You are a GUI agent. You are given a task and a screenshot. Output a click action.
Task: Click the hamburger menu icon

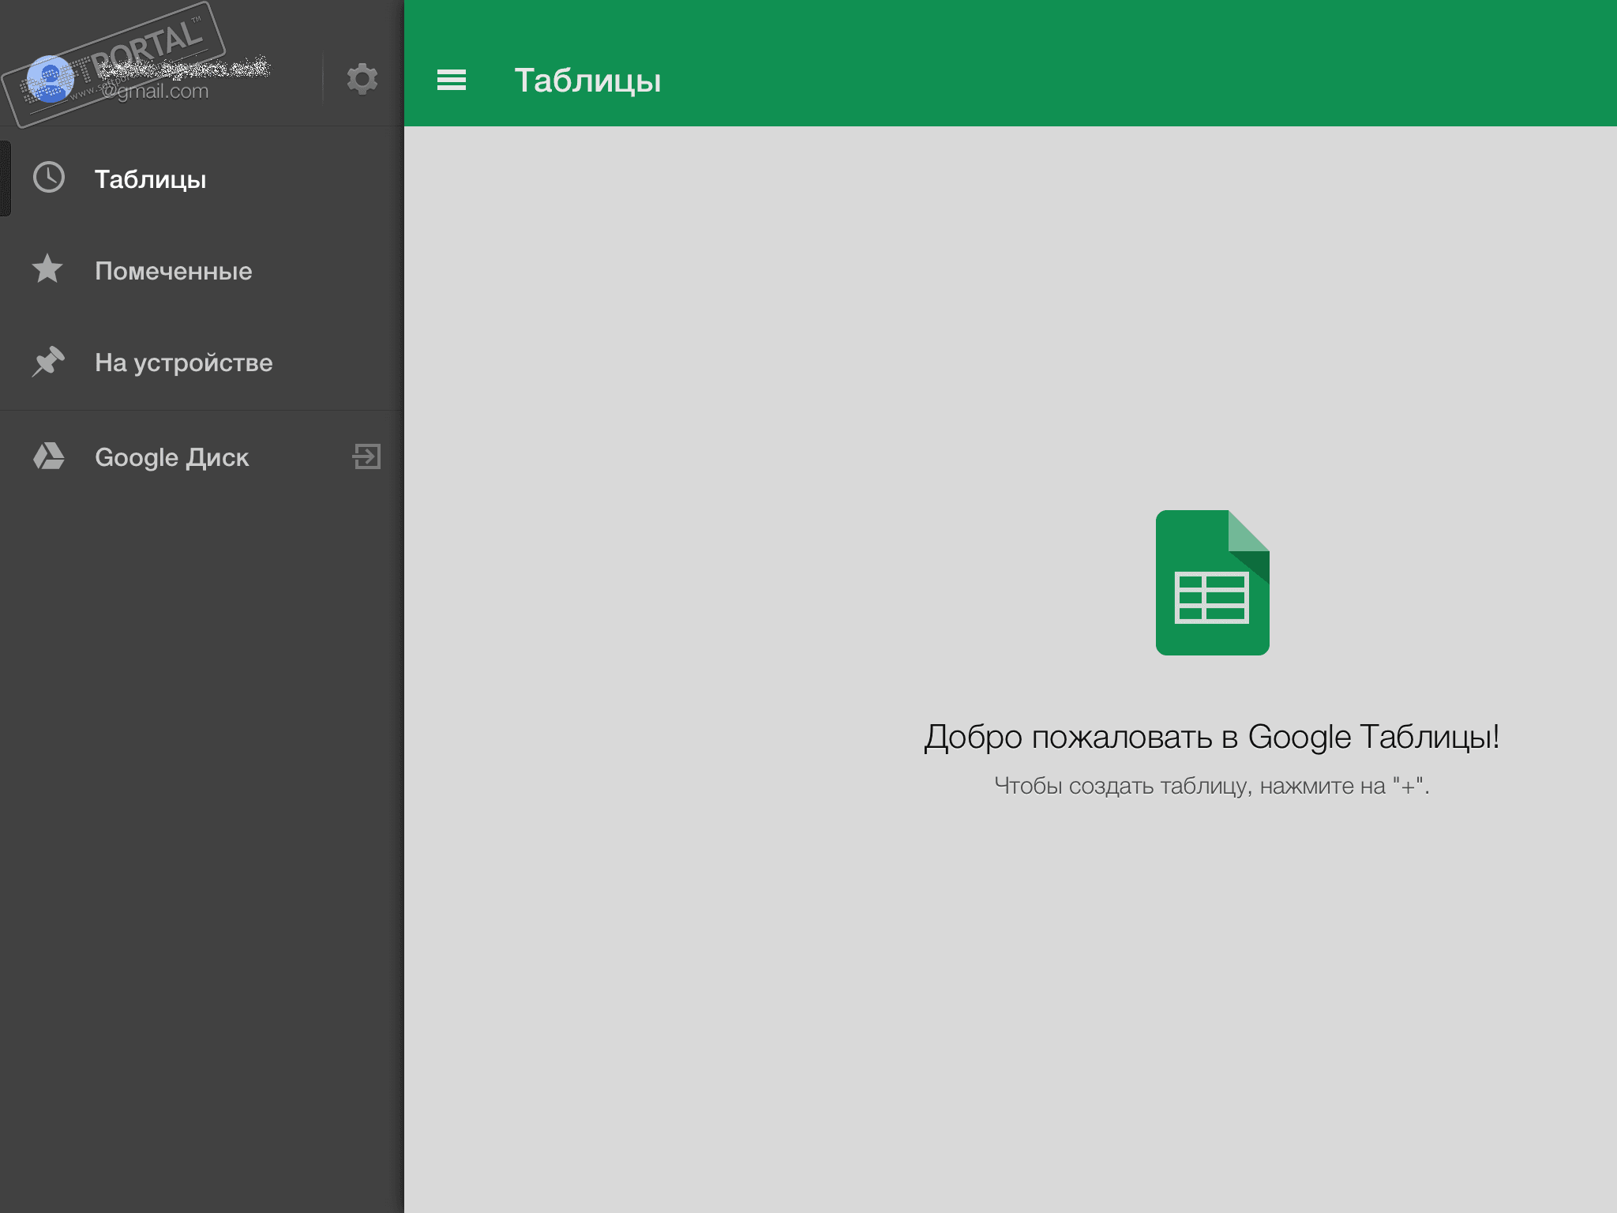452,80
